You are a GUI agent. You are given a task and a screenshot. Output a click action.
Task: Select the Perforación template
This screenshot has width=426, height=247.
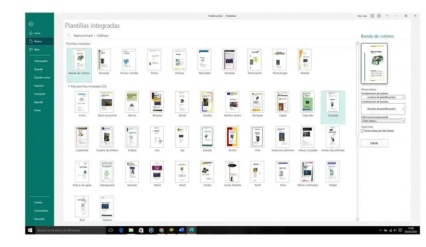click(255, 62)
